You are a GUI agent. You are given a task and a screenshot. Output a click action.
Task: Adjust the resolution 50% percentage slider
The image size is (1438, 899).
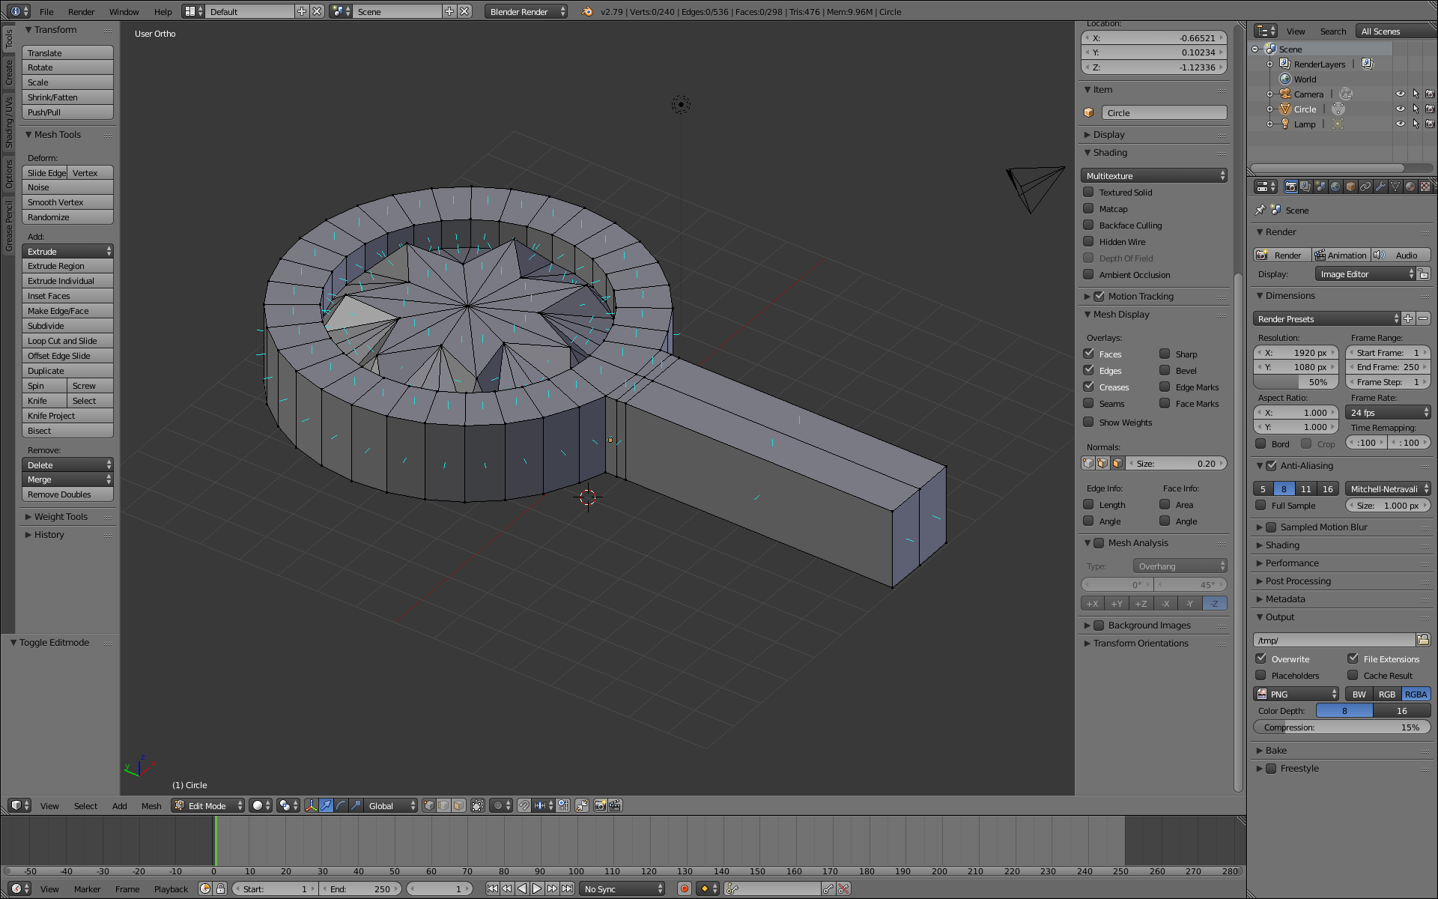(x=1296, y=381)
